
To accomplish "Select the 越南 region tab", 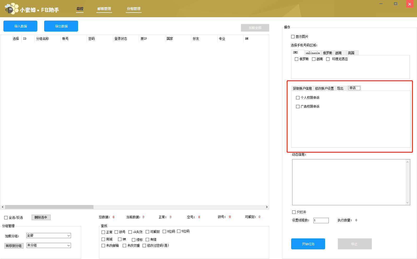I will pyautogui.click(x=340, y=53).
